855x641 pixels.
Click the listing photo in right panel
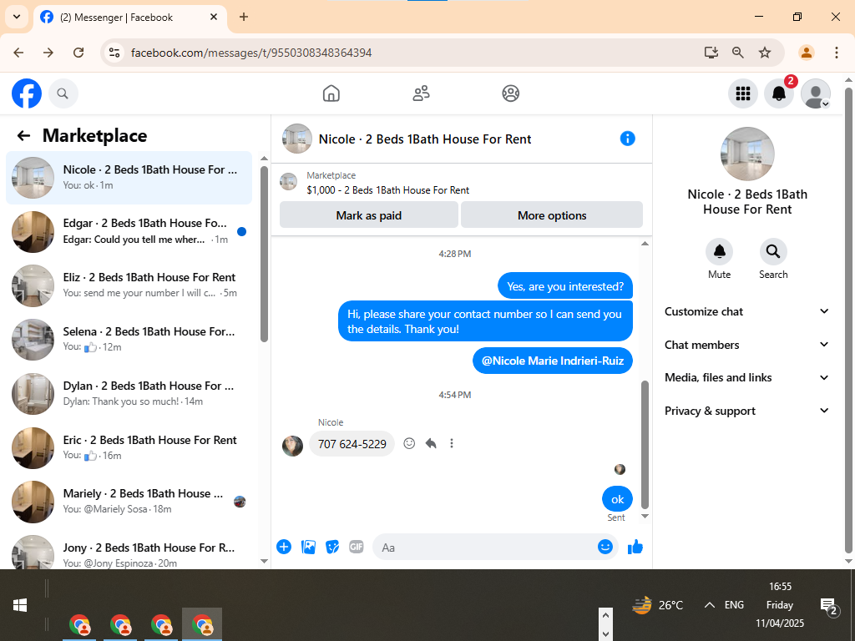(x=747, y=154)
